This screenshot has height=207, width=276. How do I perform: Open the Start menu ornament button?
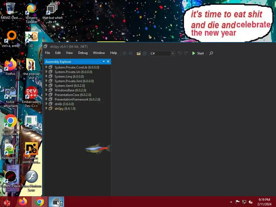(7, 202)
